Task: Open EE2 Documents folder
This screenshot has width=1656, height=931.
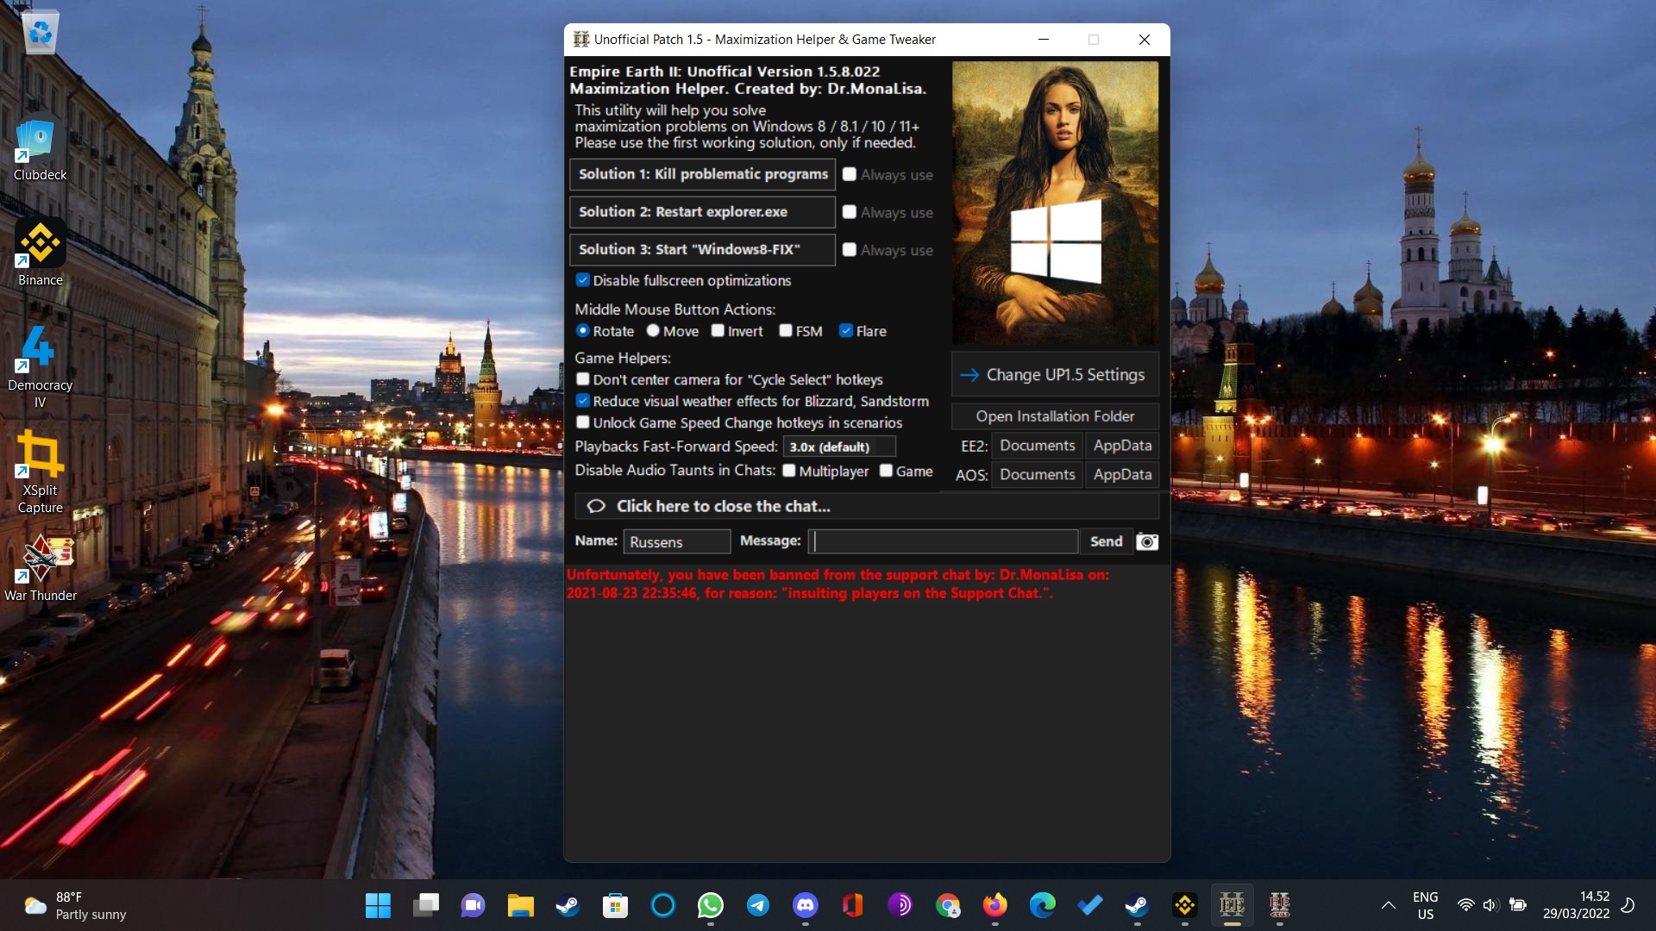Action: pos(1038,446)
